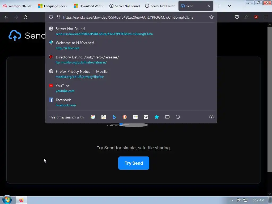The image size is (272, 204).
Task: Click the Firefox taskbar button
Action: (x=22, y=200)
